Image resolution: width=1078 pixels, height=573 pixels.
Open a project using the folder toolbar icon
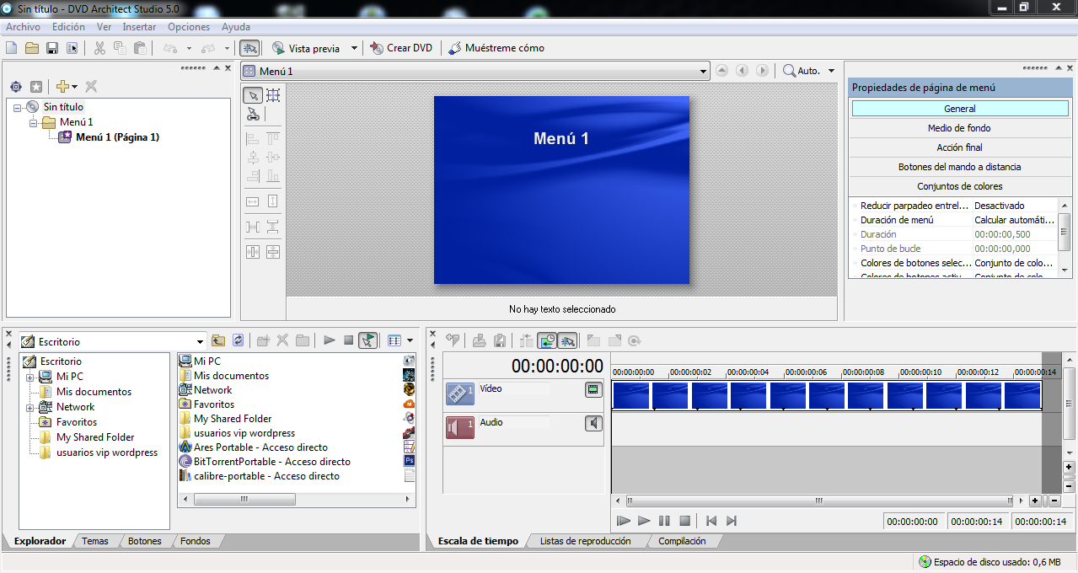click(32, 48)
